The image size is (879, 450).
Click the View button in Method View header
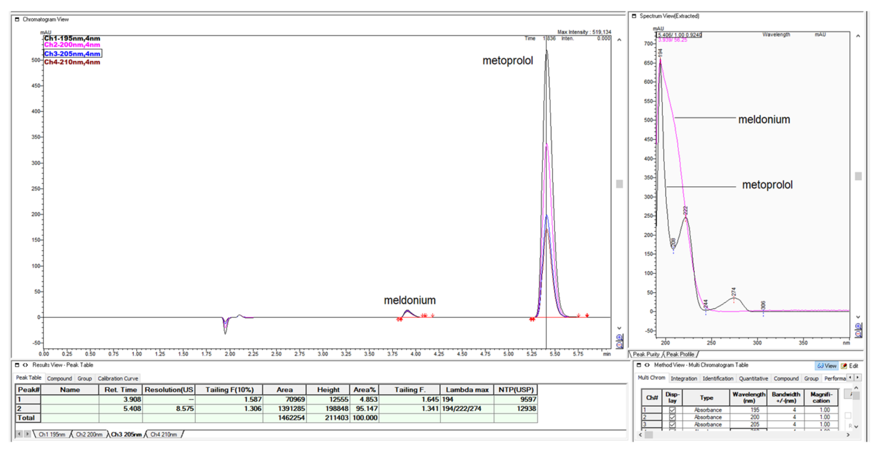click(x=827, y=365)
